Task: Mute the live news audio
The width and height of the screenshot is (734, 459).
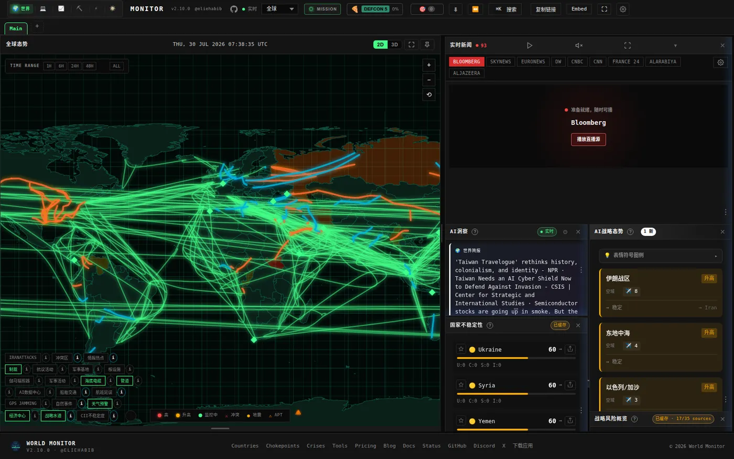Action: point(579,46)
